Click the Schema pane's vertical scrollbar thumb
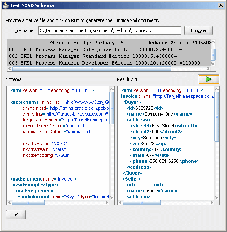 pos(112,108)
